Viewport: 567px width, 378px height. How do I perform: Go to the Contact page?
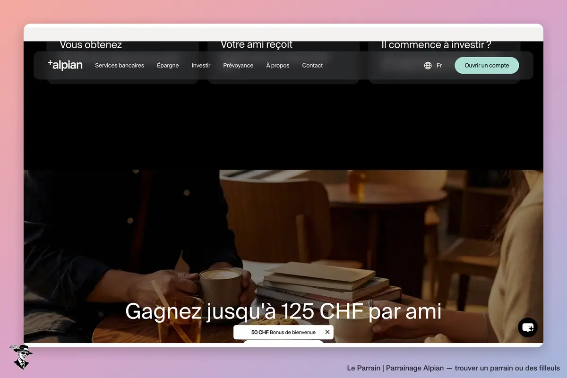tap(312, 66)
